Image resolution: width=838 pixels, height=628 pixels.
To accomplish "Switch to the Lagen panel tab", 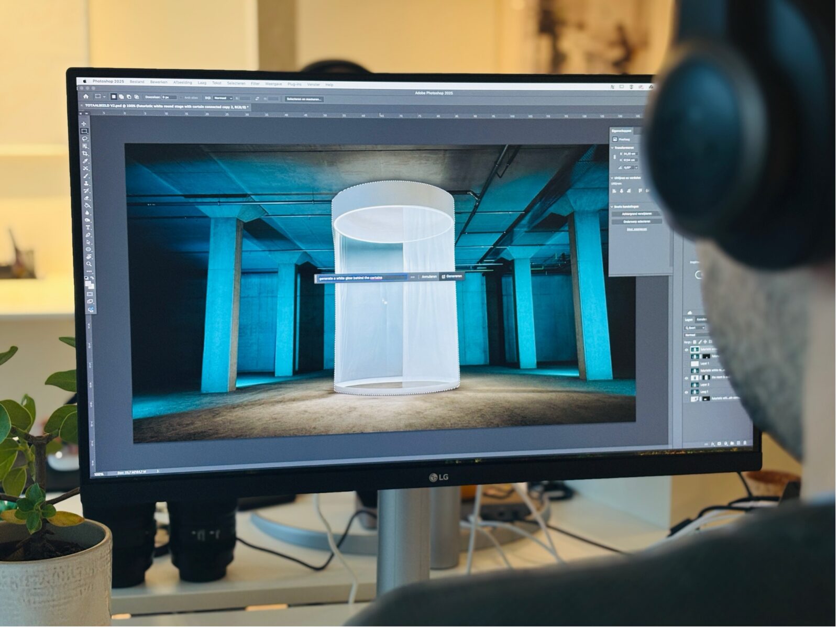I will click(689, 319).
